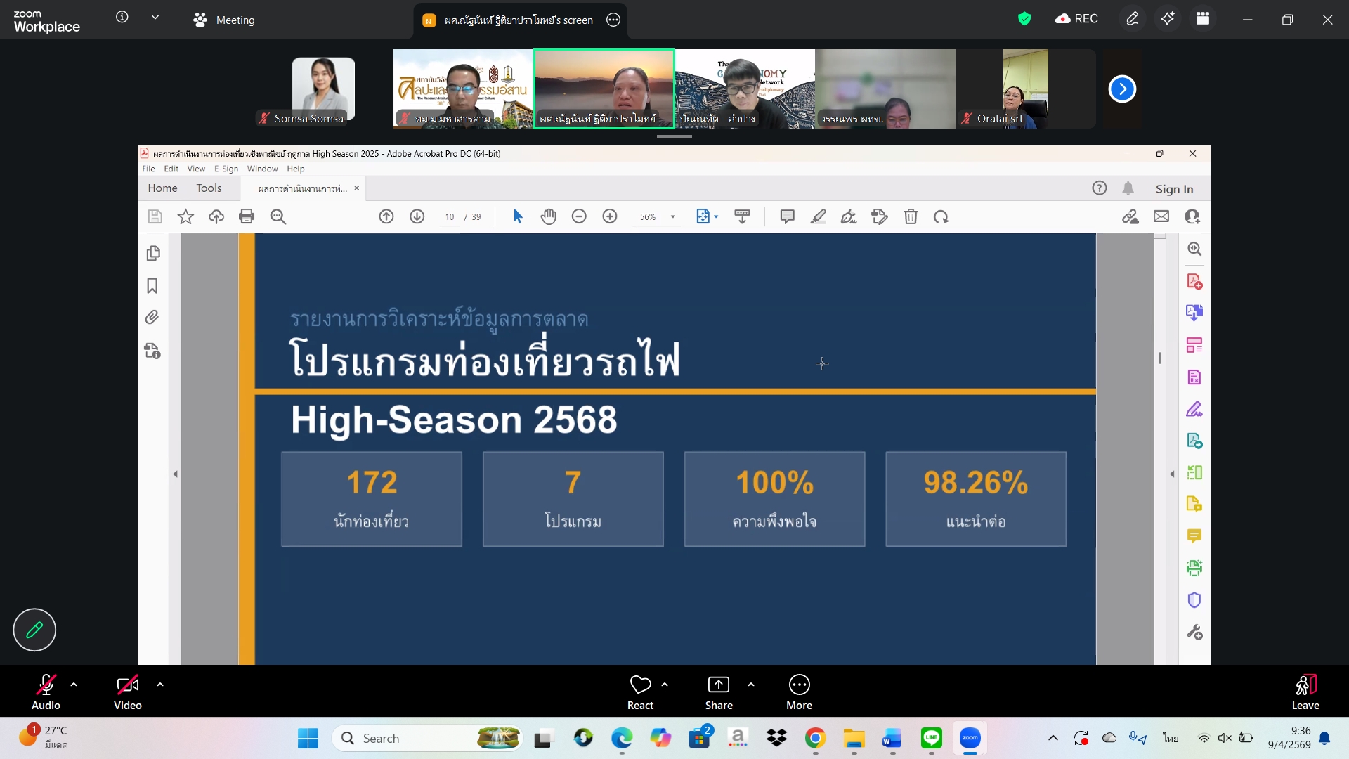Unmute microphone with Audio button

point(46,692)
